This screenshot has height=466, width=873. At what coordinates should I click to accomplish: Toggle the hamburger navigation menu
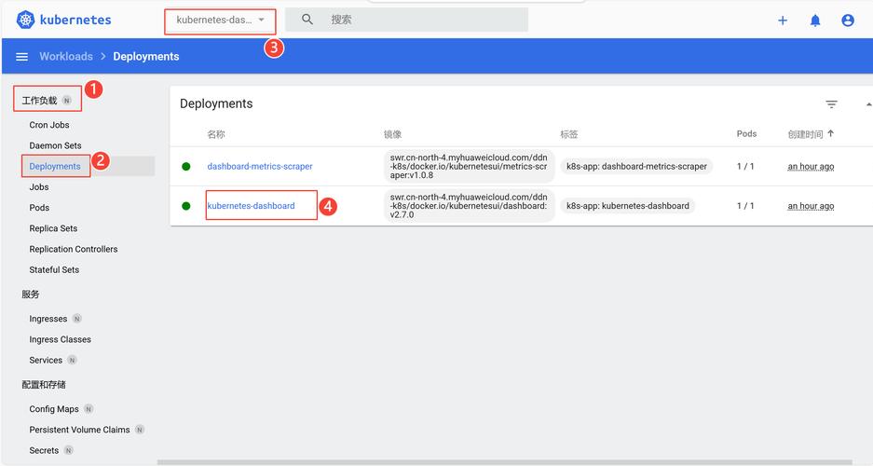[21, 57]
